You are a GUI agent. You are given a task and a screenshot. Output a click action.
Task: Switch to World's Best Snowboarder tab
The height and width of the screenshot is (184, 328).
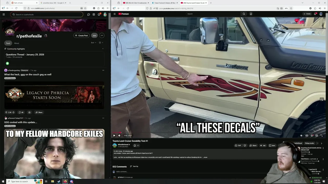pyautogui.click(x=135, y=3)
